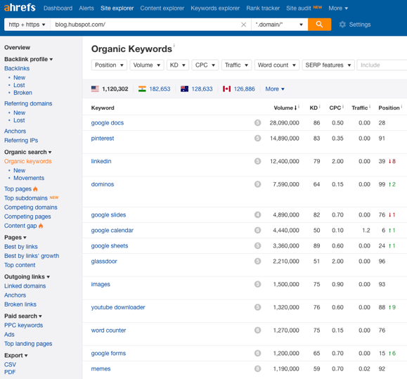This screenshot has height=379, width=407.
Task: Click info icon next to Organic Keywords title
Action: point(174,45)
